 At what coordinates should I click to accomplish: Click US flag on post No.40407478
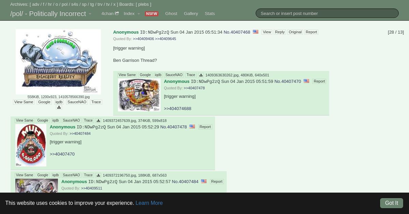point(192,127)
